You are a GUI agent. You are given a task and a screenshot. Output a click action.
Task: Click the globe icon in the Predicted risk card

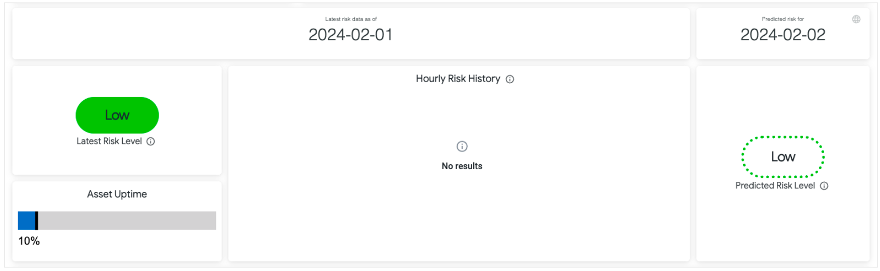click(856, 19)
